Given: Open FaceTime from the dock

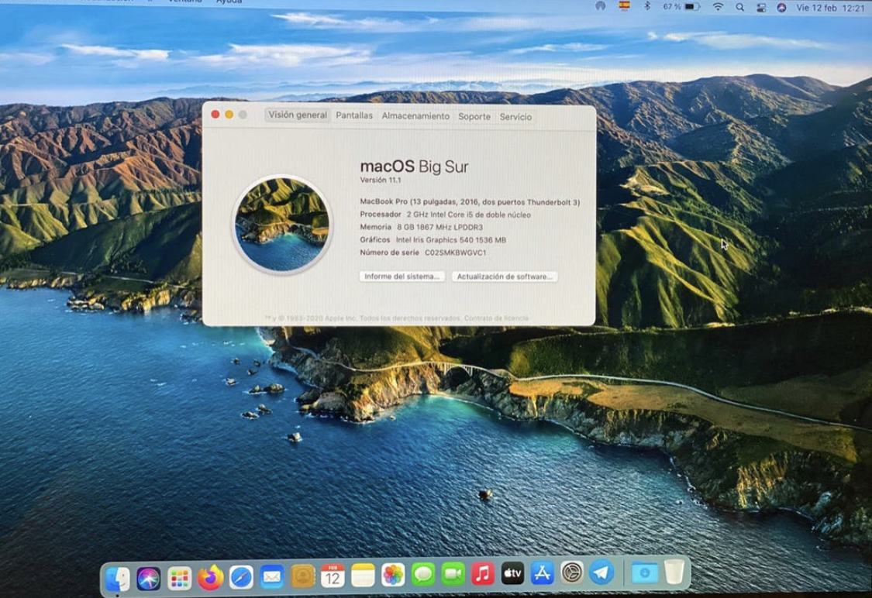Looking at the screenshot, I should click(453, 575).
